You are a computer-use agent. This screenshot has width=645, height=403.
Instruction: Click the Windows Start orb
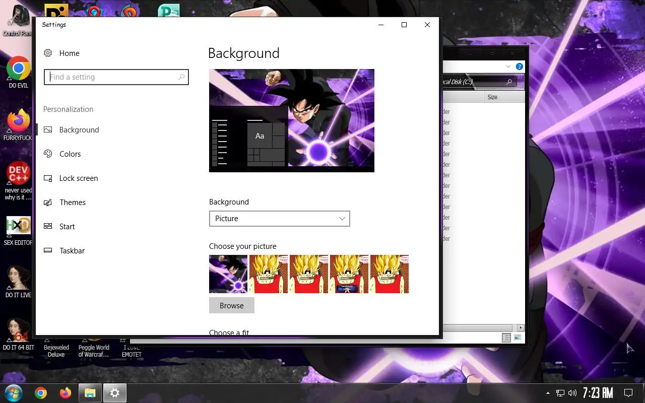(14, 393)
